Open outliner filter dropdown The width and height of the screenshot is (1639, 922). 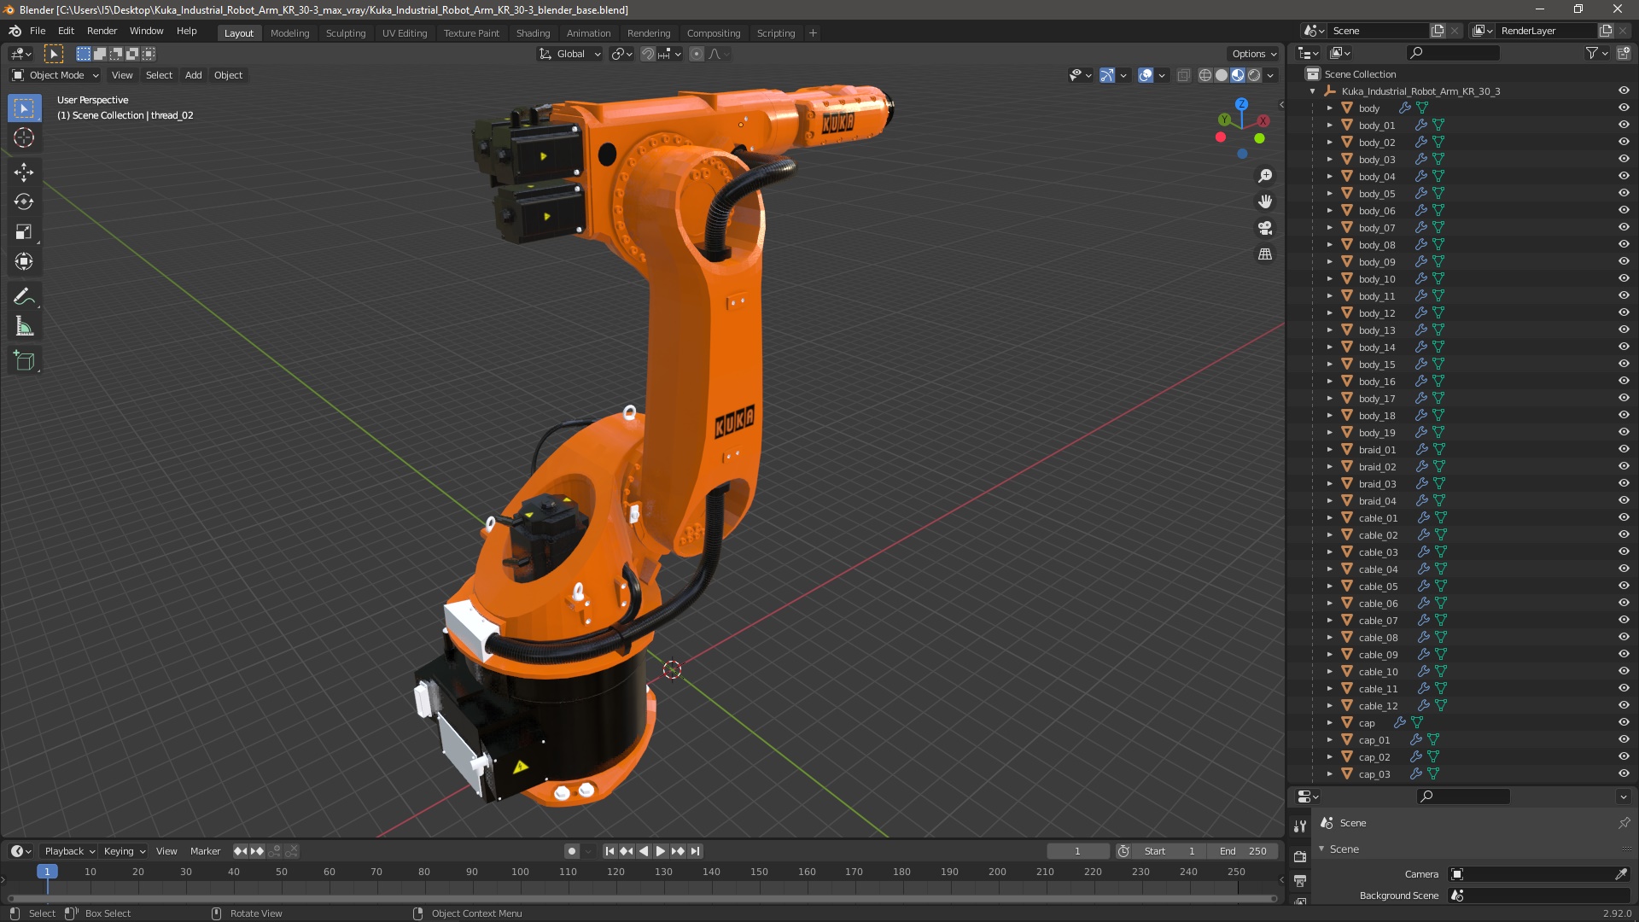click(x=1596, y=53)
